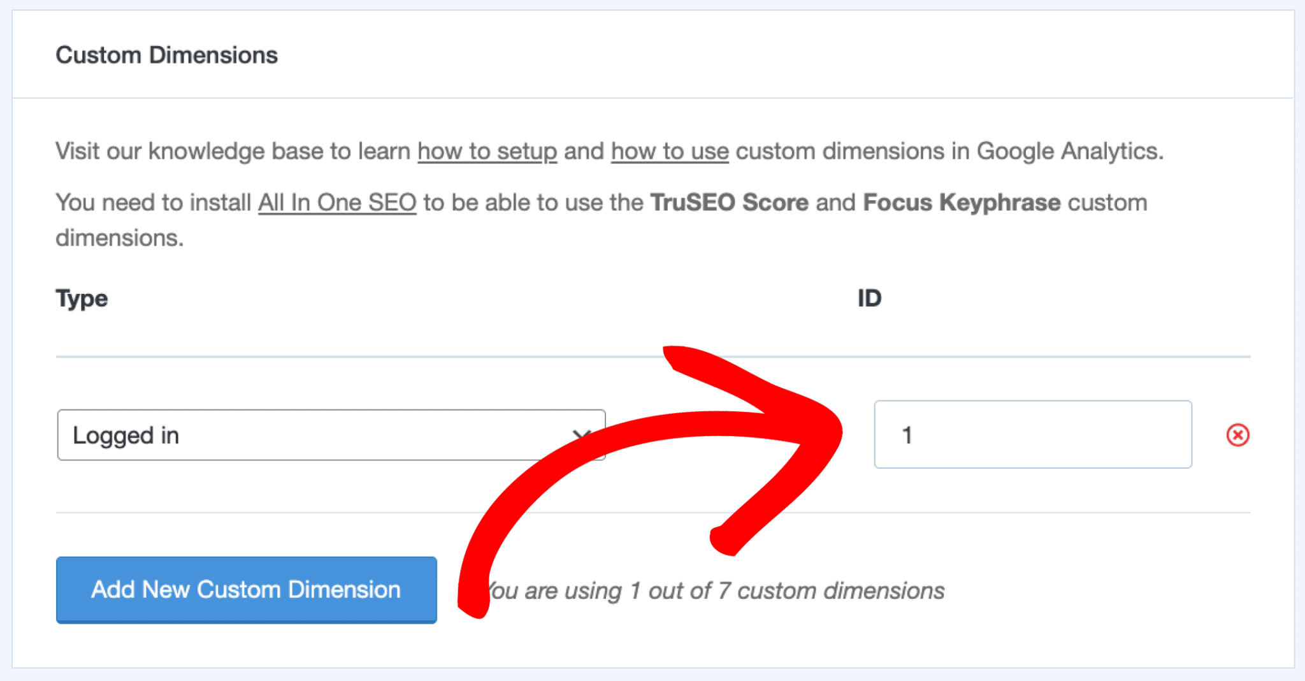
Task: Follow the how to use link
Action: tap(668, 151)
